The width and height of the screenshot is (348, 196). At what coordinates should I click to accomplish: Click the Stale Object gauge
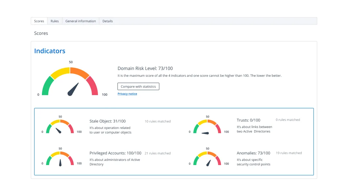[x=60, y=126]
